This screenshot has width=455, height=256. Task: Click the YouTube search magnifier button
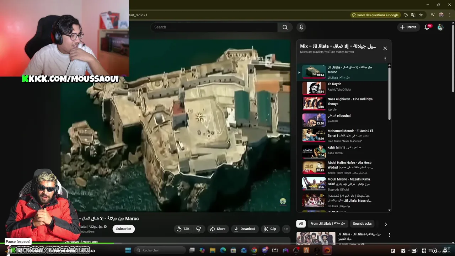[x=285, y=27]
